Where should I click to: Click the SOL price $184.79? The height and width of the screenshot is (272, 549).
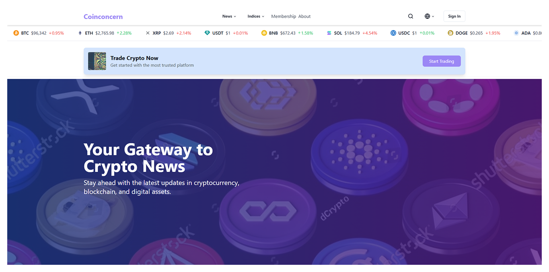(x=352, y=33)
